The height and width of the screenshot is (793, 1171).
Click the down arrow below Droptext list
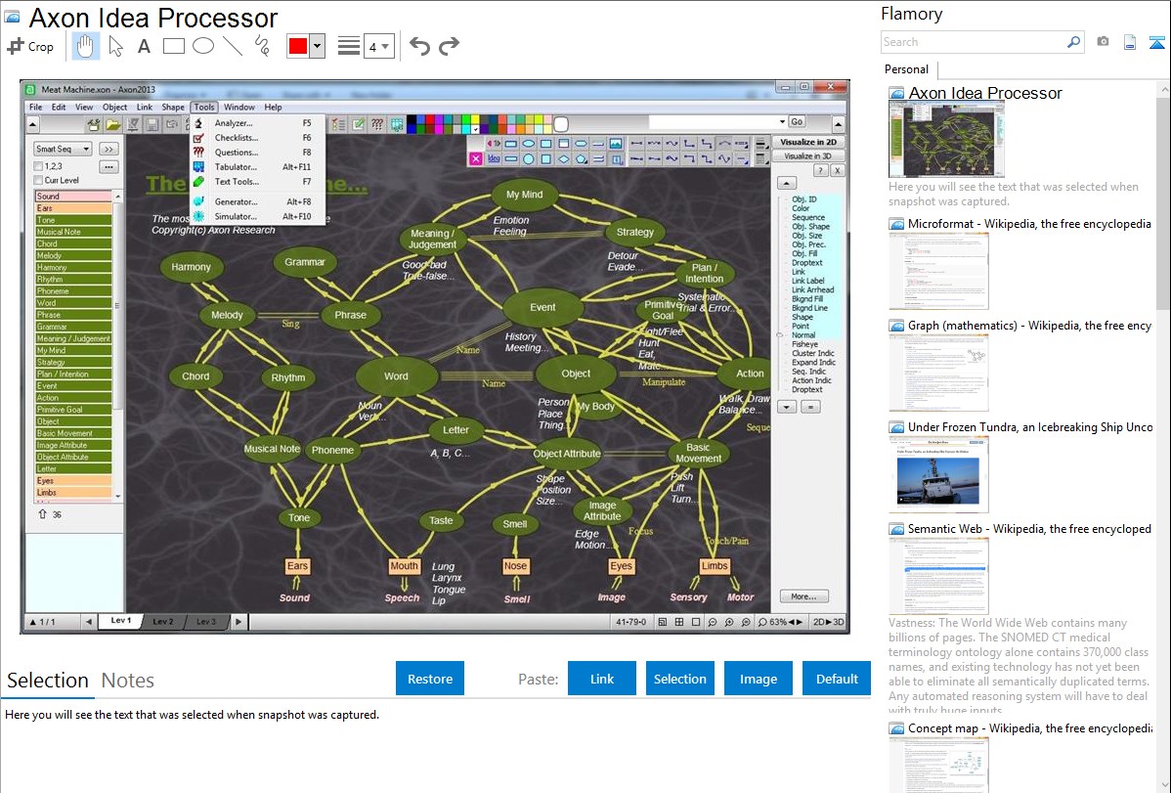click(787, 408)
